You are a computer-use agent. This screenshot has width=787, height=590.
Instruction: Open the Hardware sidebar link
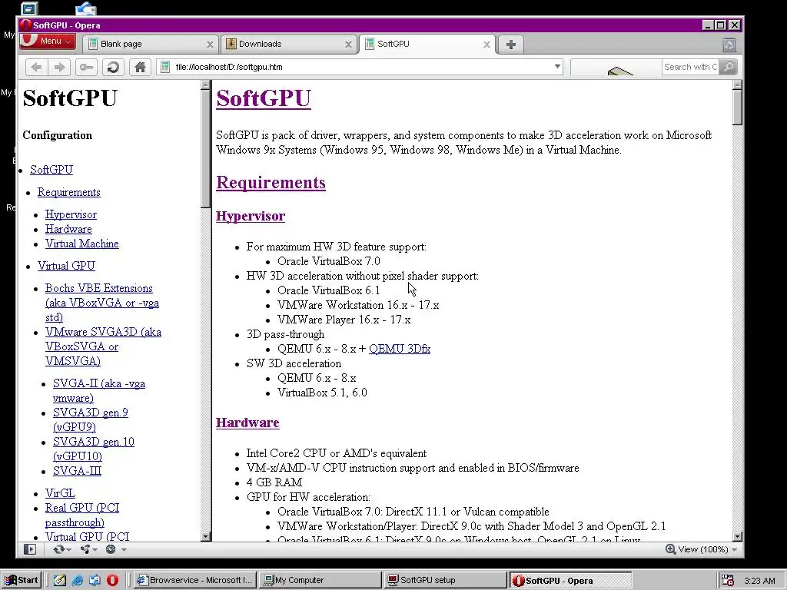click(x=68, y=229)
